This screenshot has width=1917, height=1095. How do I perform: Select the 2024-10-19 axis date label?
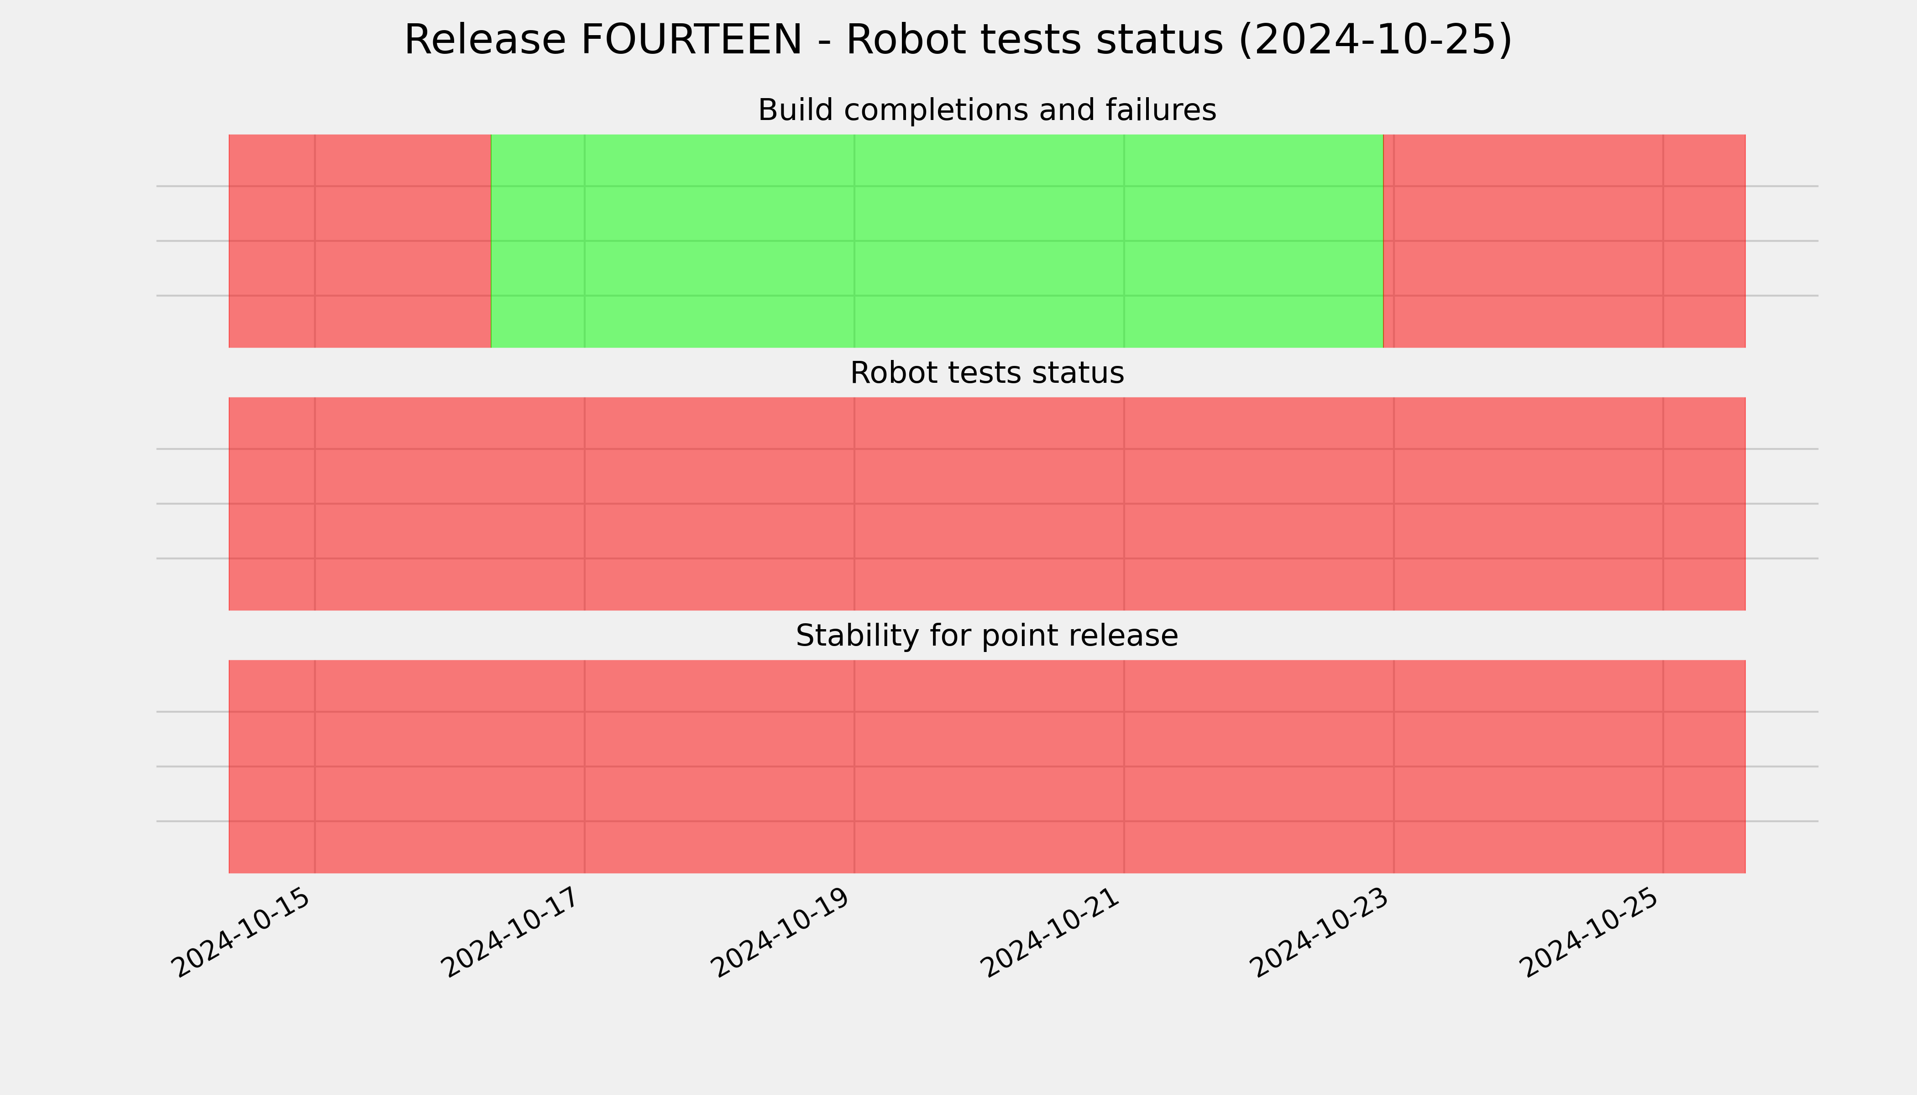(780, 933)
